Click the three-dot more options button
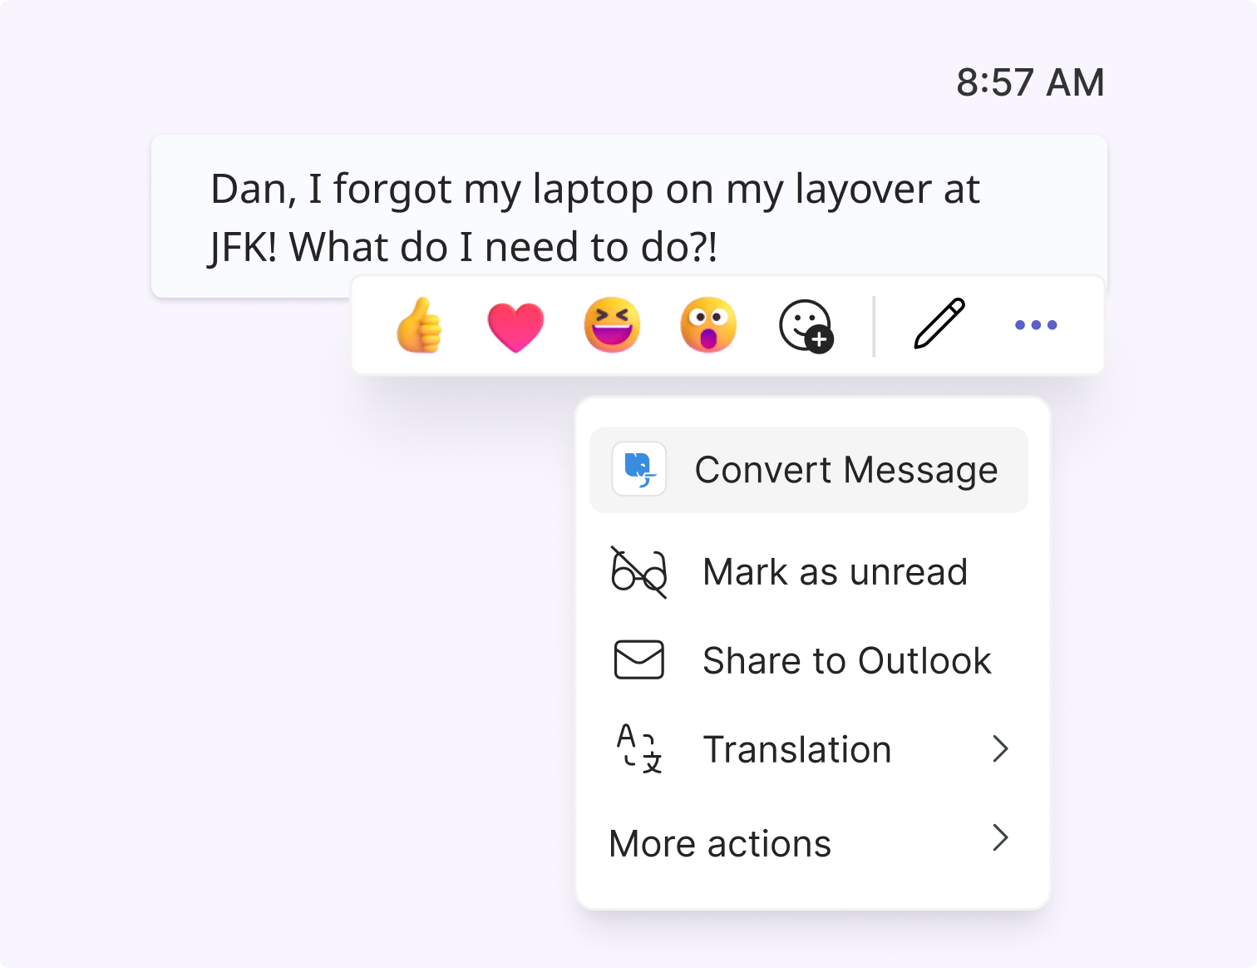Viewport: 1257px width, 968px height. [x=1036, y=325]
